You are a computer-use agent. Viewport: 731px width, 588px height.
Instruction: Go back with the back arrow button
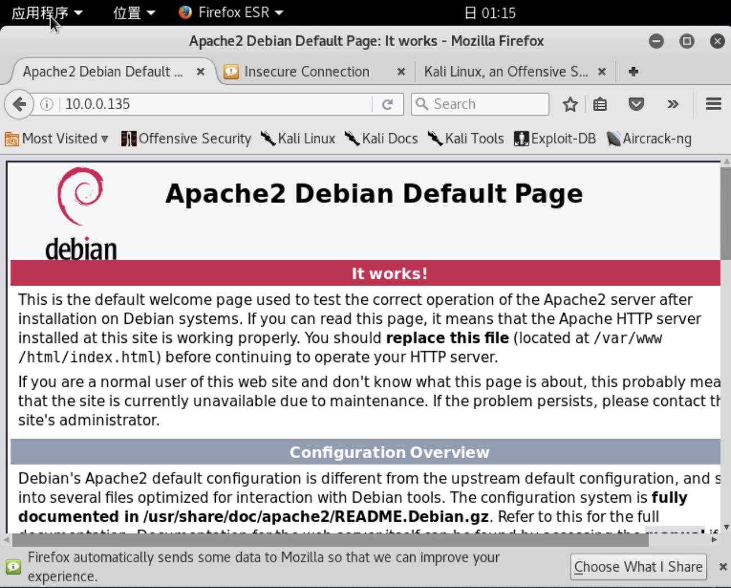coord(19,104)
